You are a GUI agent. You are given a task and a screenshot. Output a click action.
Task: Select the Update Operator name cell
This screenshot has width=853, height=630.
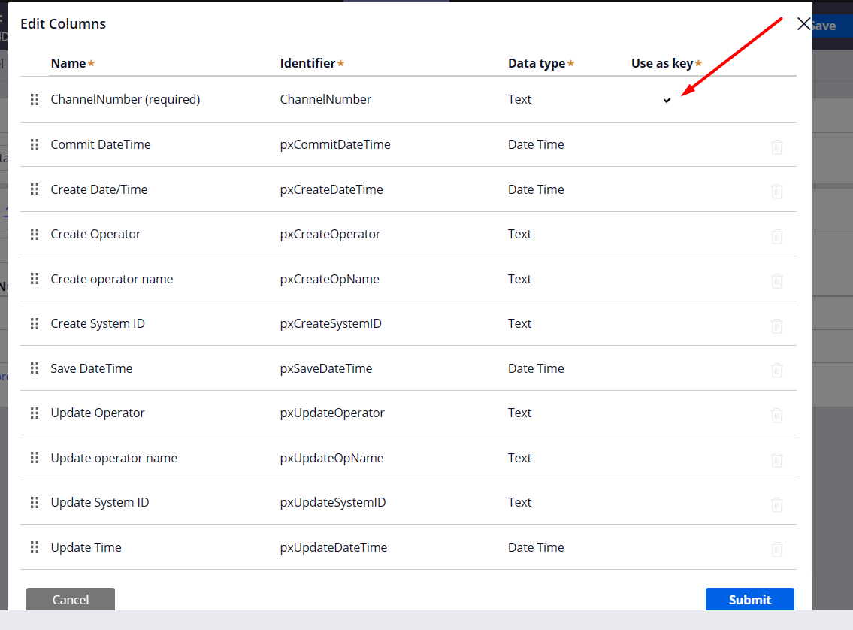[98, 413]
